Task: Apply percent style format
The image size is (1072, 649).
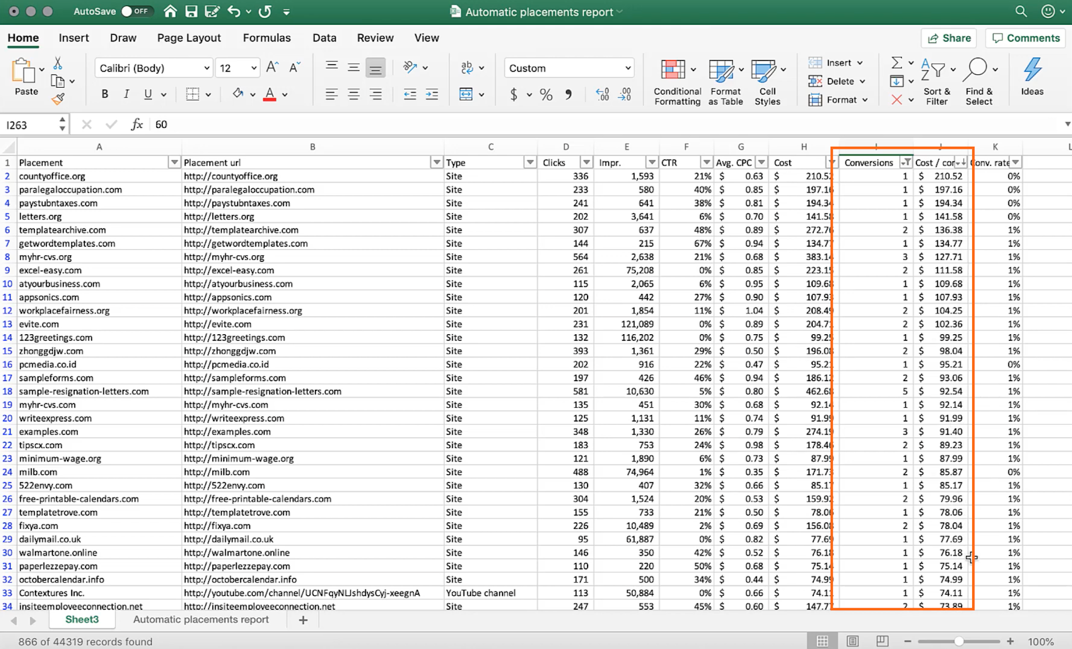Action: [546, 94]
